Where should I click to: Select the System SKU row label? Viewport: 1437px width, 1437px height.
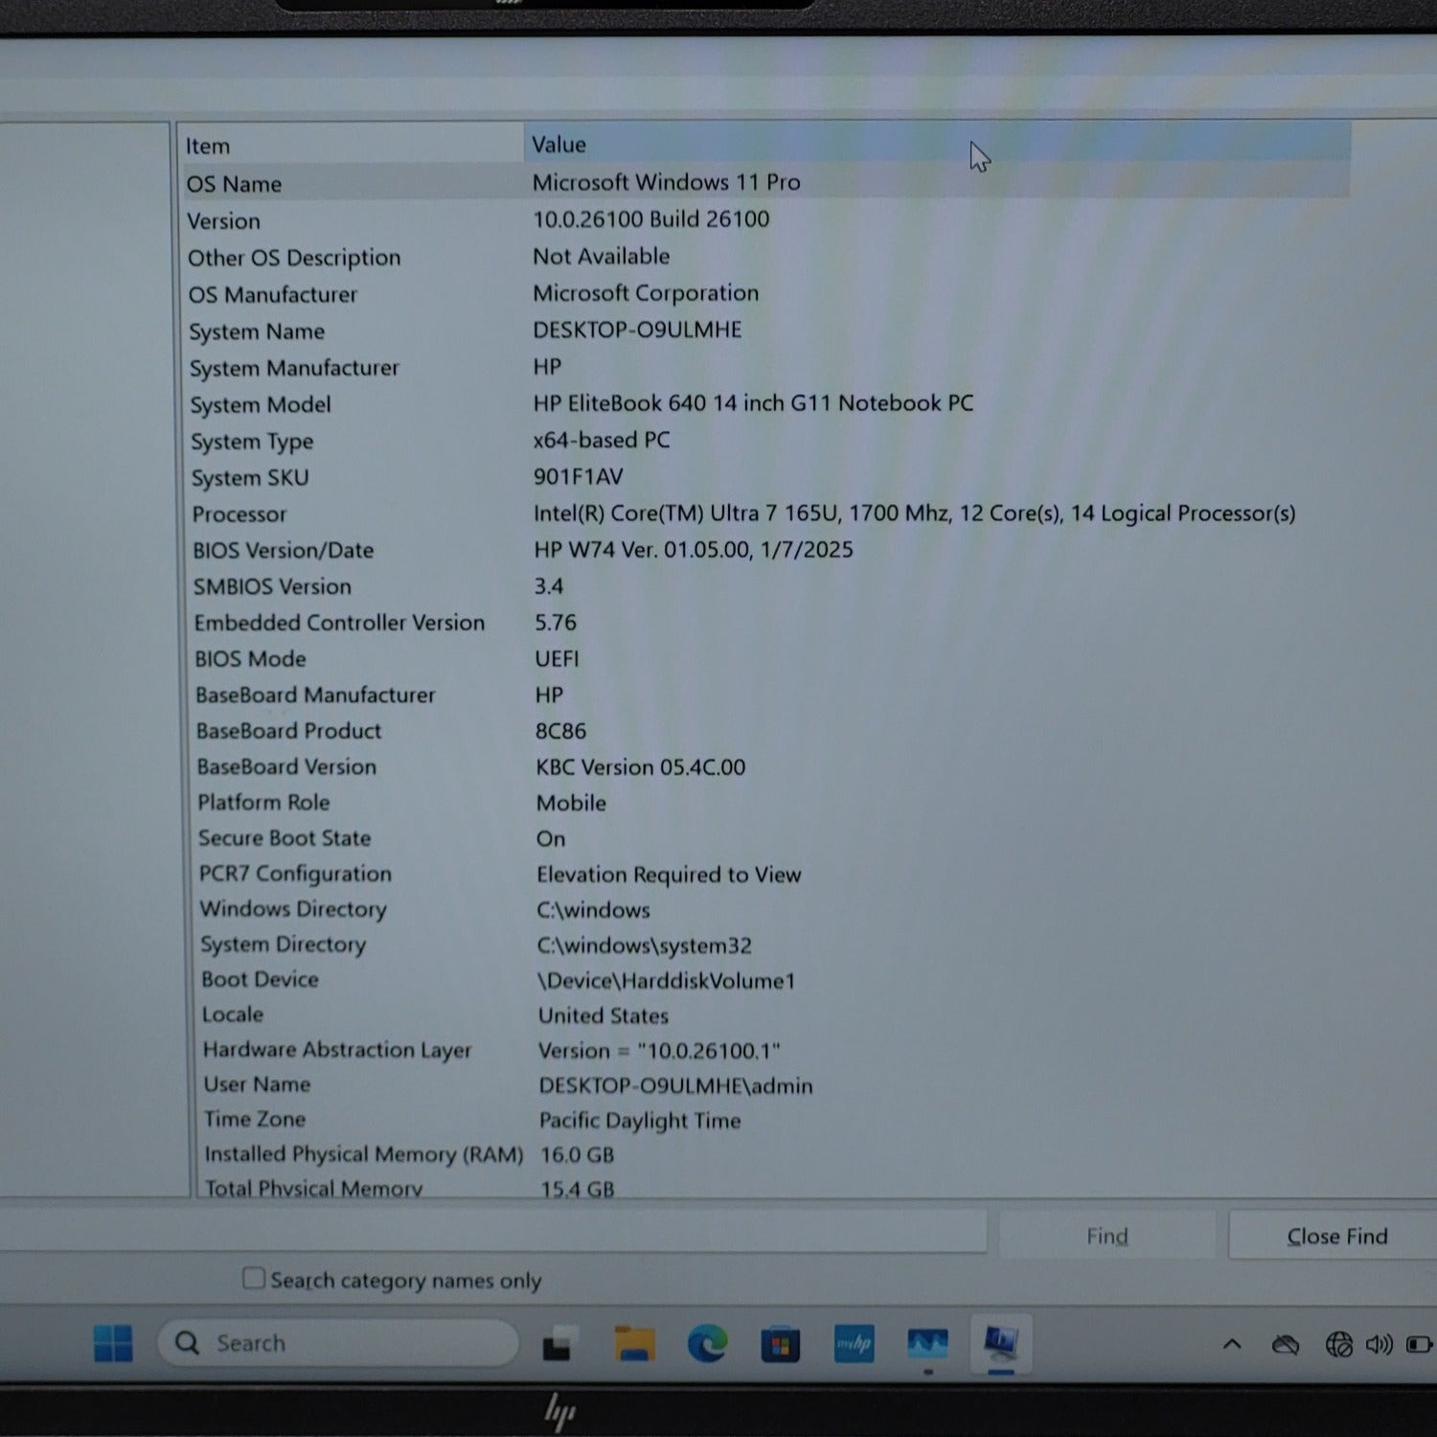click(x=250, y=478)
